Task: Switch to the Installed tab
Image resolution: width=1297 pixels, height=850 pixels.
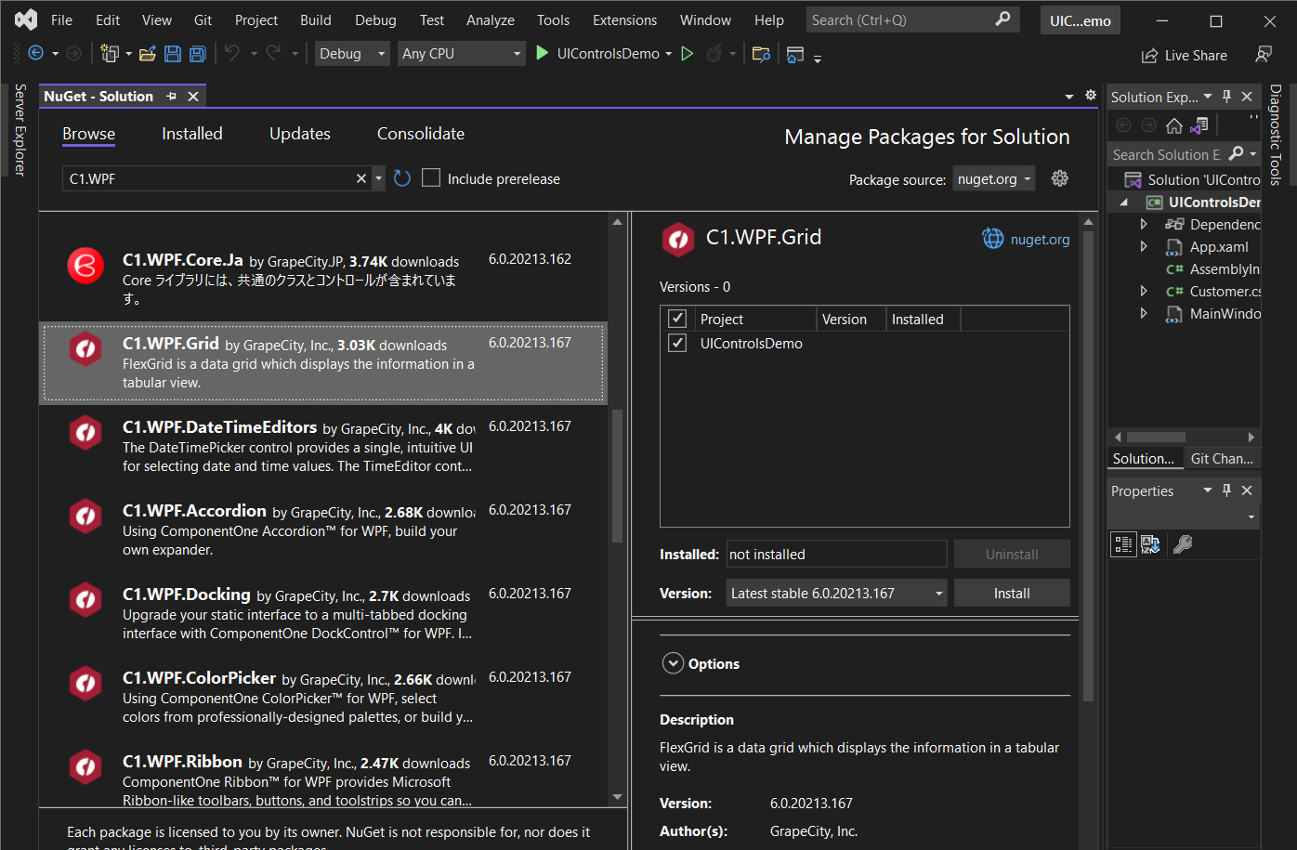Action: pyautogui.click(x=191, y=134)
